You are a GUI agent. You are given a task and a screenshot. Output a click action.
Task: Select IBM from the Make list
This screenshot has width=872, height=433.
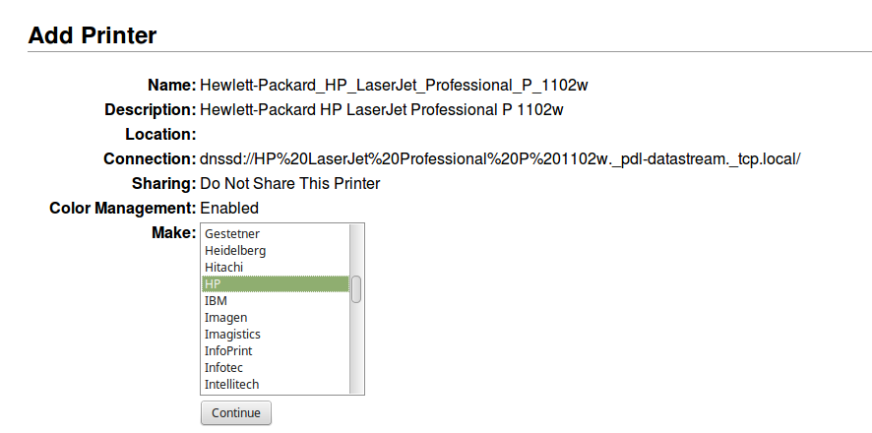point(276,300)
